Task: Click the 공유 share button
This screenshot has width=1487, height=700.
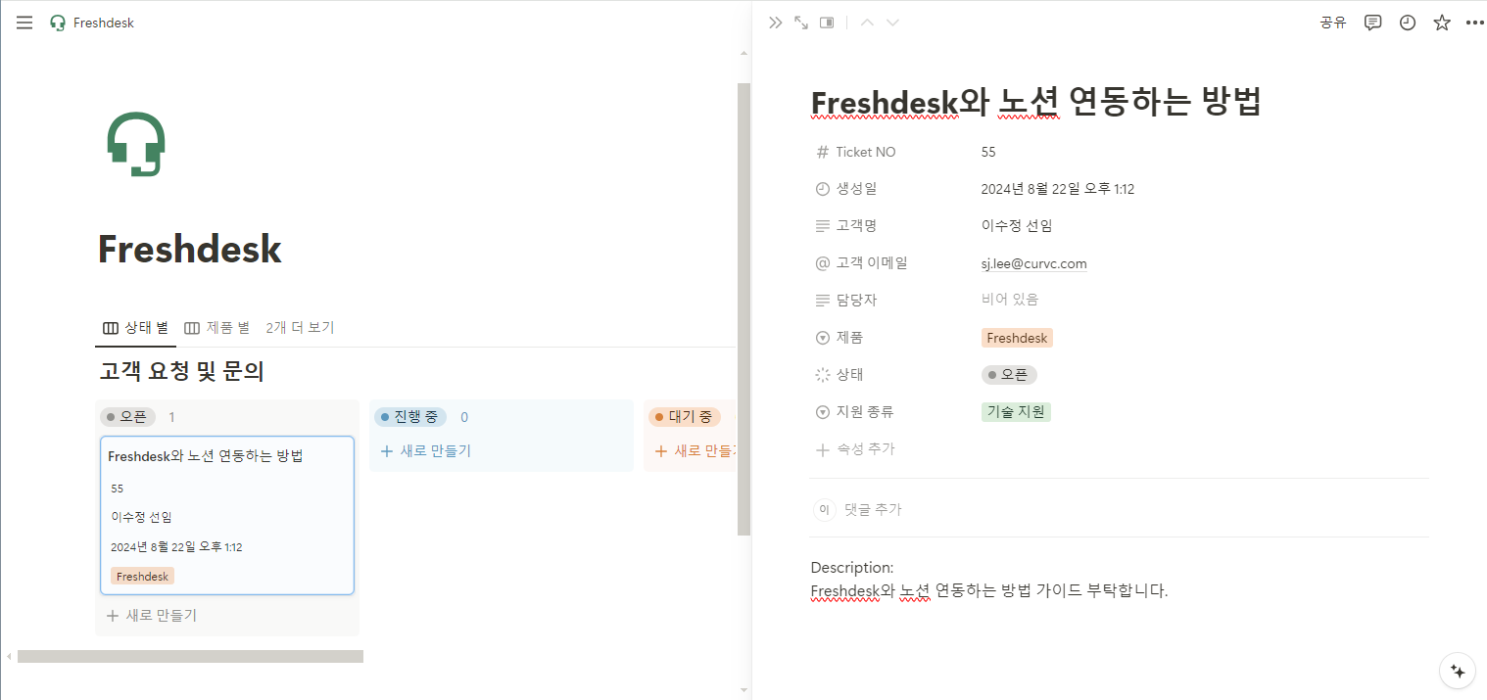Action: point(1333,23)
